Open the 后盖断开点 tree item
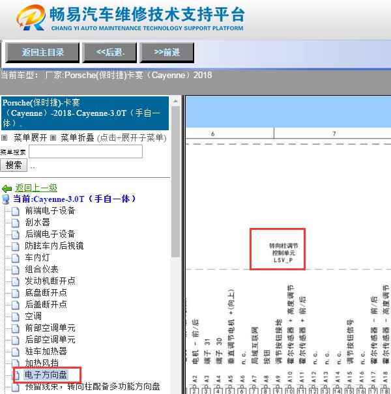Screen dimensions: 391x394 pyautogui.click(x=46, y=304)
